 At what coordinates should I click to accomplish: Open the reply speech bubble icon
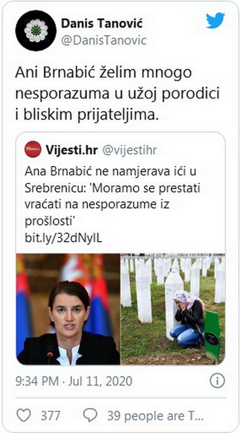point(90,415)
